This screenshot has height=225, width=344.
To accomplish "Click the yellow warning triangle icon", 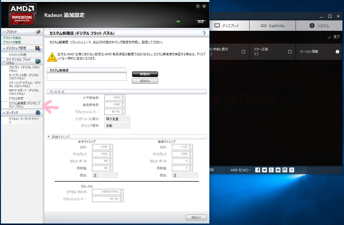I will point(52,57).
